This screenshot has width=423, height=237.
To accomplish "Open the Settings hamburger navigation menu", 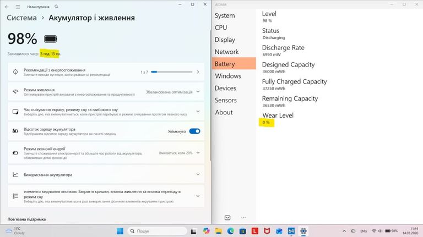I will tap(18, 7).
